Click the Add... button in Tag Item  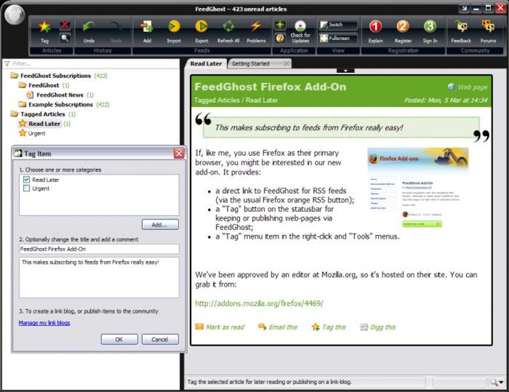tap(160, 224)
